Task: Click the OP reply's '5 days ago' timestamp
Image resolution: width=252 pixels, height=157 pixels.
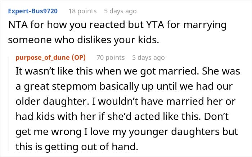Action: coord(148,57)
